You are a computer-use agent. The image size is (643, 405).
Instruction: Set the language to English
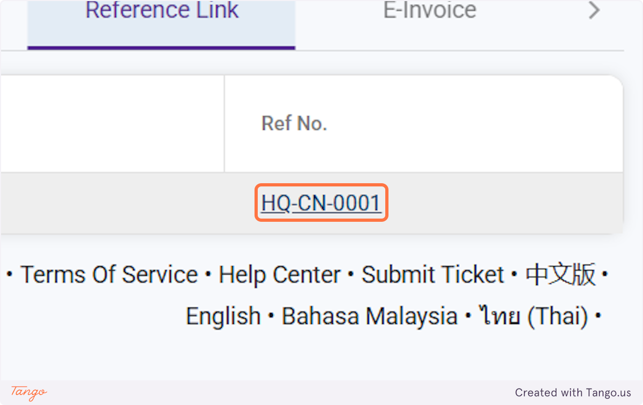(223, 316)
